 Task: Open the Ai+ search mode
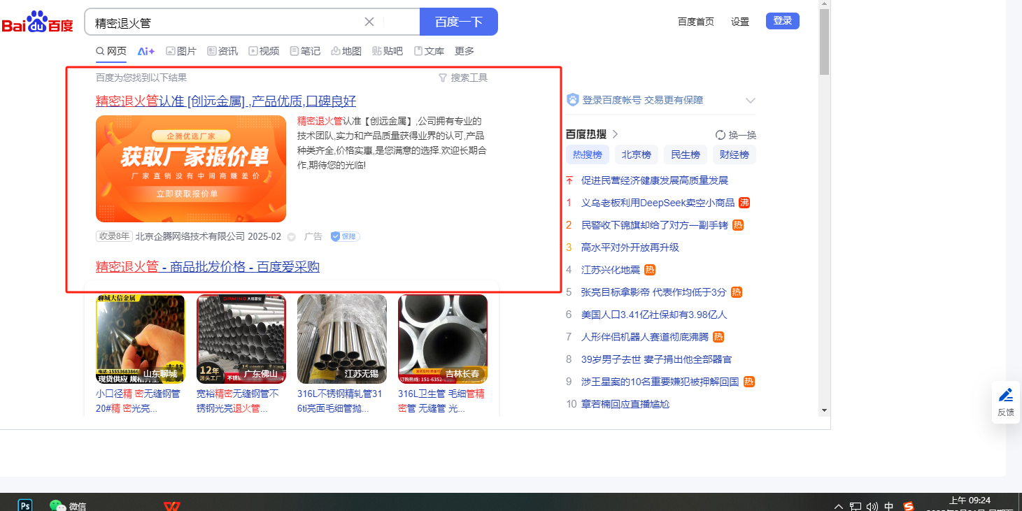146,51
